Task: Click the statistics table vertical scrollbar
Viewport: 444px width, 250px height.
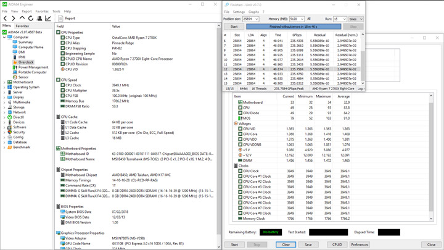Action: (x=431, y=157)
